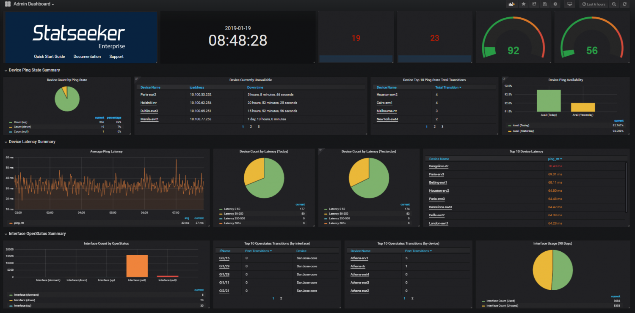Open the Share dashboard icon
This screenshot has width=635, height=313.
pyautogui.click(x=534, y=4)
